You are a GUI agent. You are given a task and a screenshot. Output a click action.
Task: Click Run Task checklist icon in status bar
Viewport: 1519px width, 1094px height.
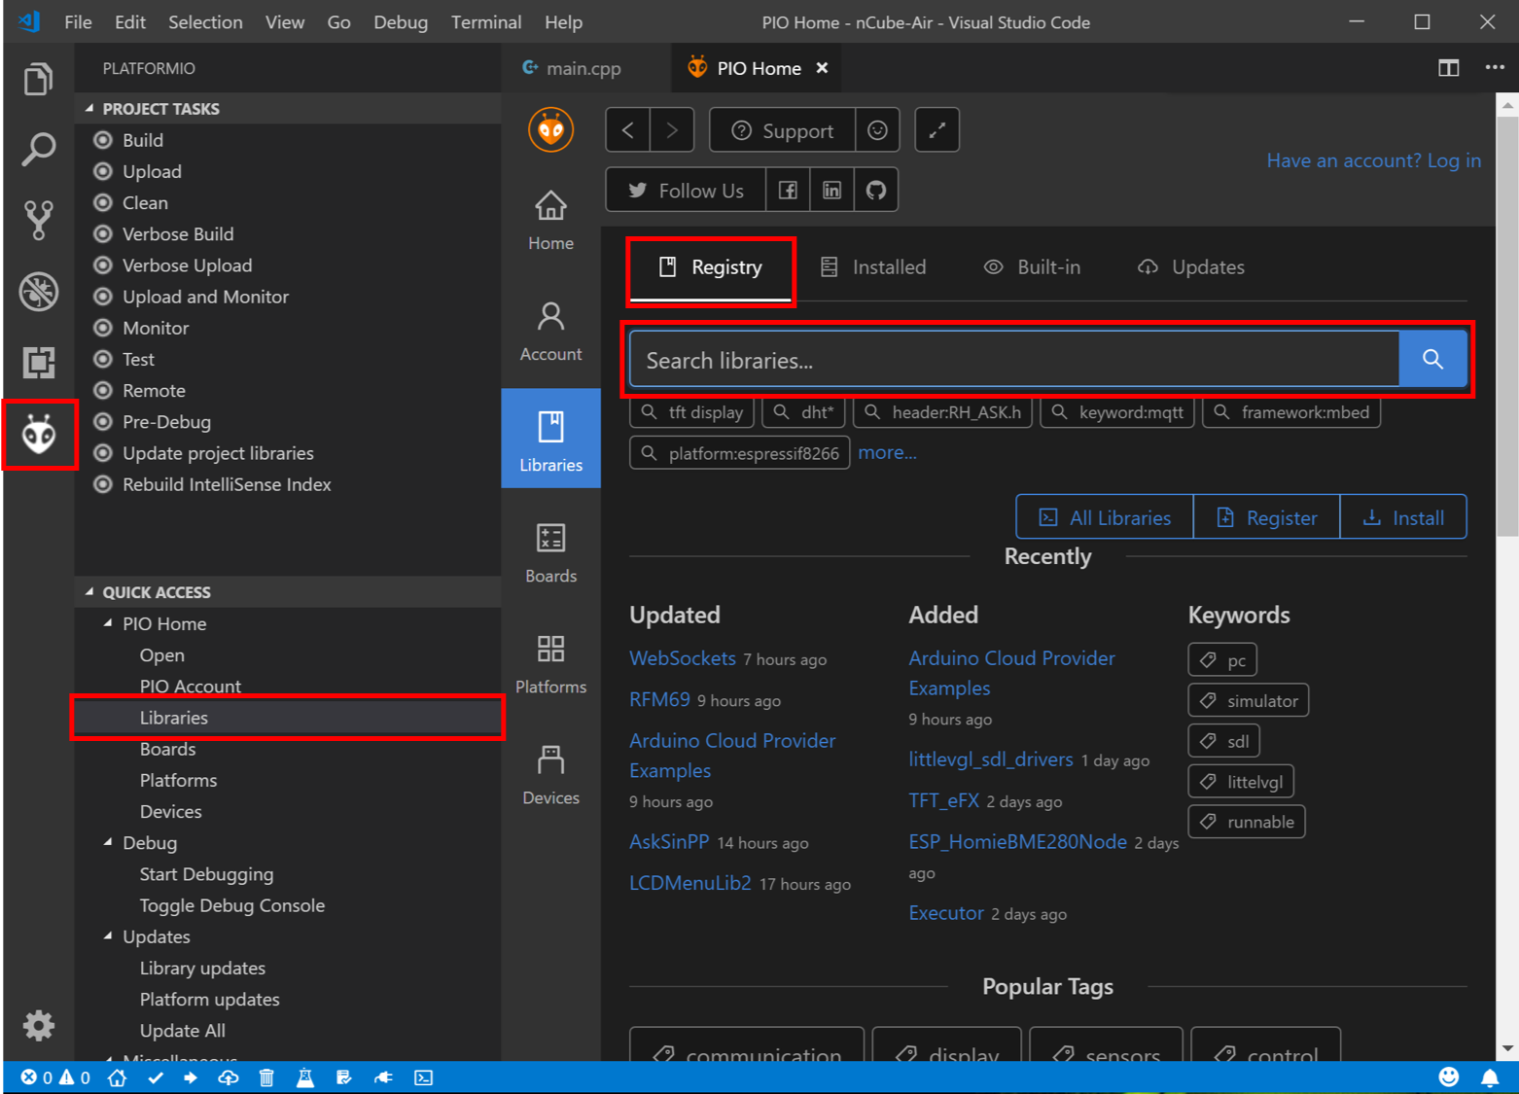343,1077
